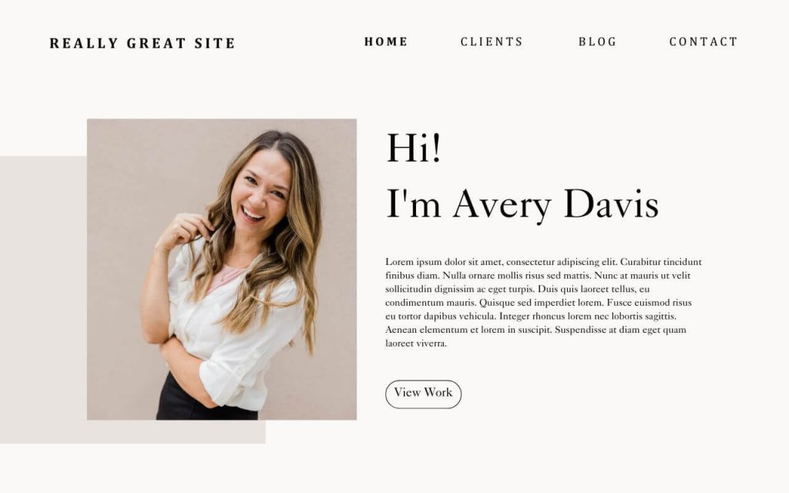Screen dimensions: 789x493
Task: Click the "laoreet viverra." last text line
Action: [416, 344]
